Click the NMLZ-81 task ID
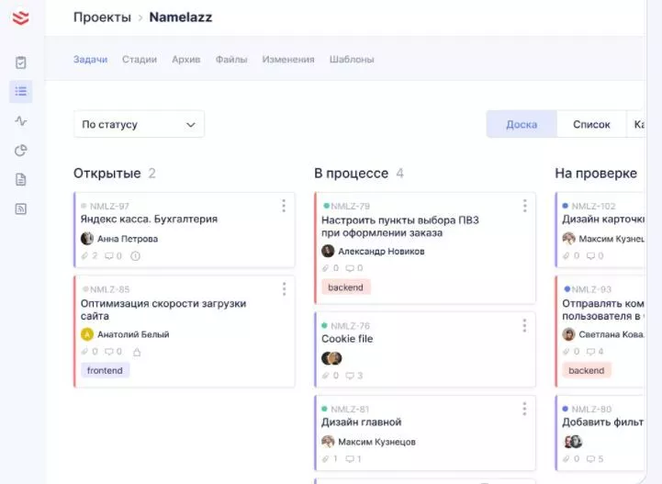Viewport: 662px width, 484px height. [350, 409]
